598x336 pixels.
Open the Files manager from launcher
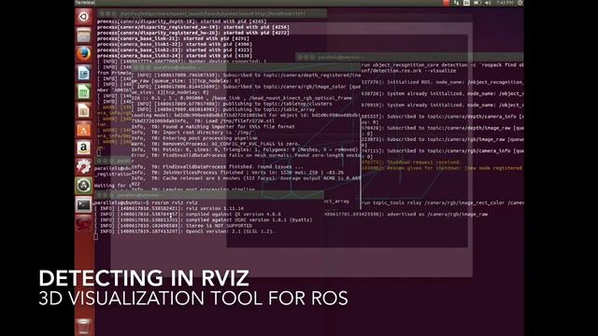tap(83, 35)
